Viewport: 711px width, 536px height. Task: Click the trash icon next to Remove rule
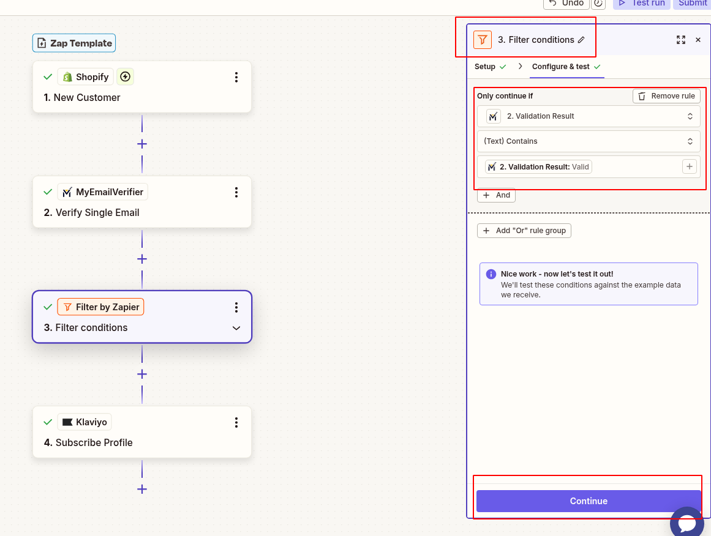pos(642,95)
